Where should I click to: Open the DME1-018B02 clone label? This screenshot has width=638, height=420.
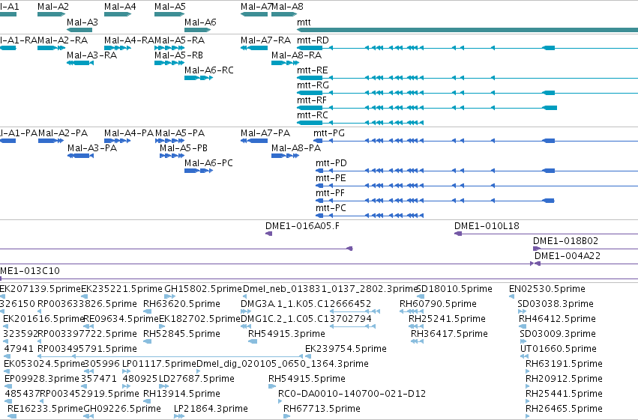click(565, 241)
